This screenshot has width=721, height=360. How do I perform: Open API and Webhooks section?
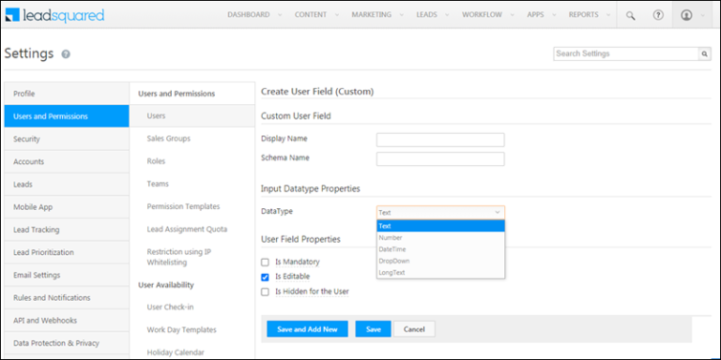[67, 320]
